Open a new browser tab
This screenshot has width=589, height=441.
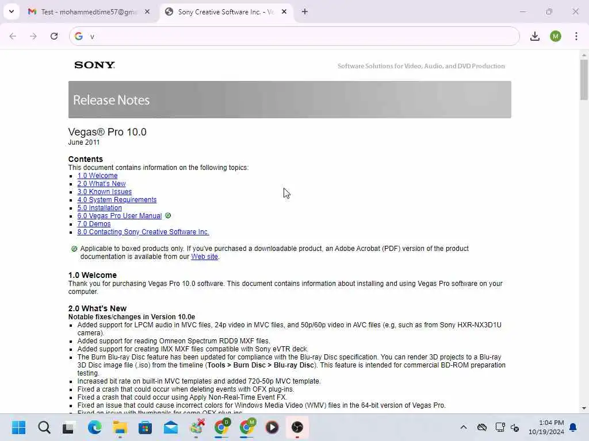(305, 12)
